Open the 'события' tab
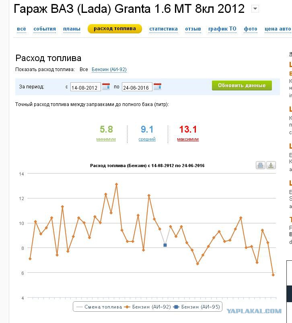 [x=45, y=29]
